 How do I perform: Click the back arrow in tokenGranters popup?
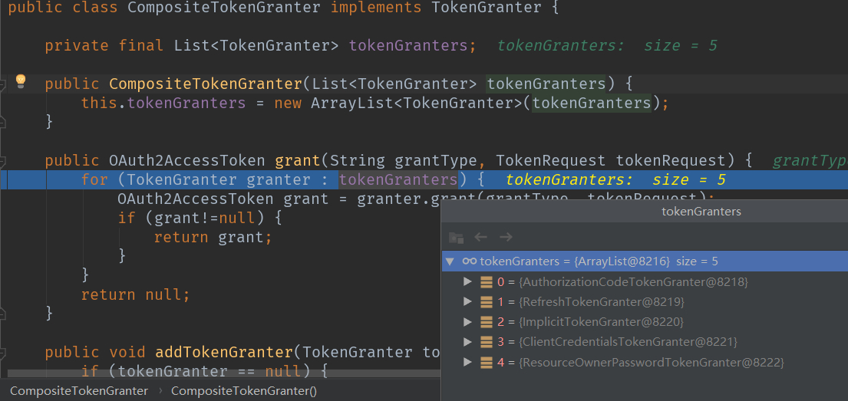pyautogui.click(x=480, y=237)
